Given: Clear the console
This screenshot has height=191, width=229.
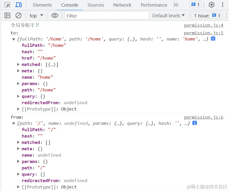Looking at the screenshot, I should click(x=18, y=16).
